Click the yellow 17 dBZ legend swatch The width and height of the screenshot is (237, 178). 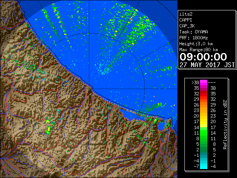click(x=204, y=122)
